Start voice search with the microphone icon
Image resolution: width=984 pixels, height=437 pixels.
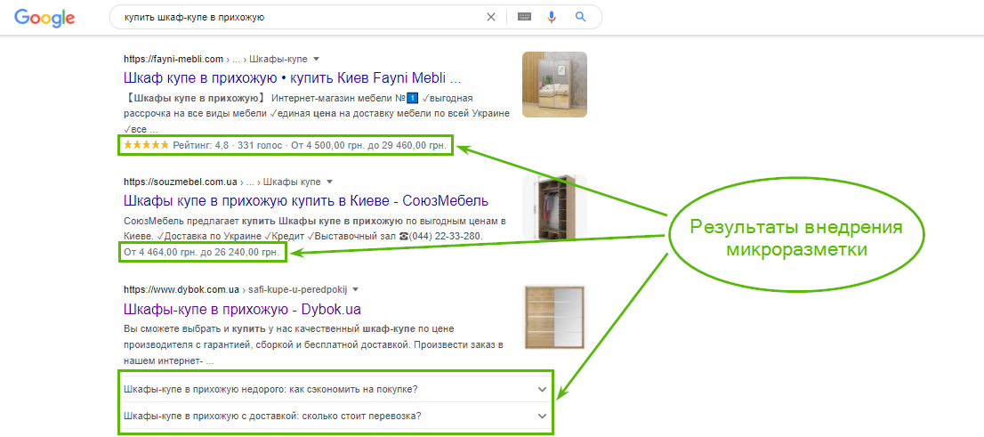pyautogui.click(x=552, y=18)
